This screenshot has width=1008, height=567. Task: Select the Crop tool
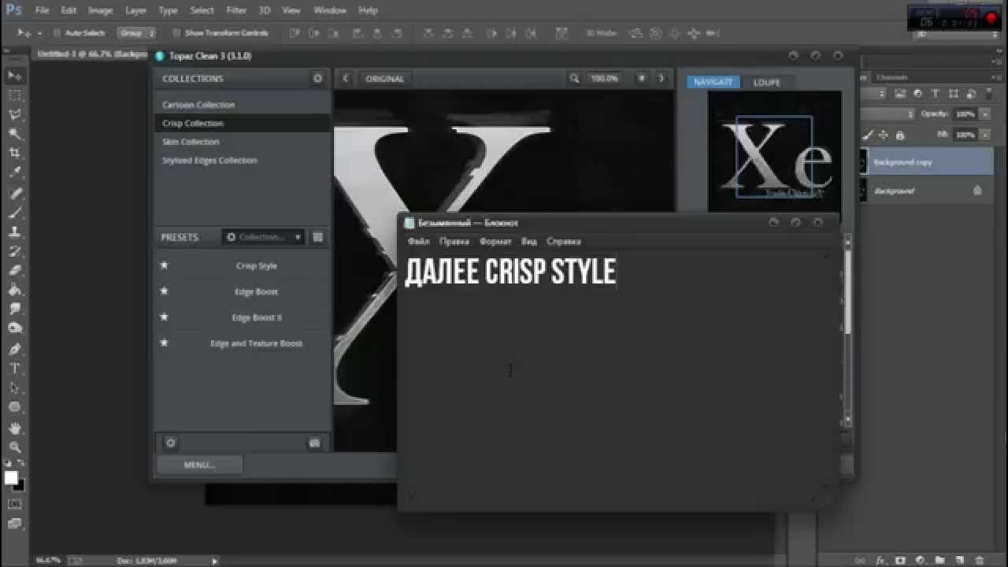pos(15,153)
